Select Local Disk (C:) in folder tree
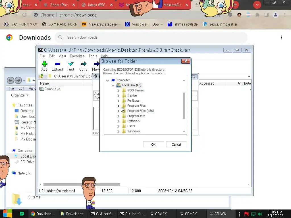This screenshot has width=291, height=218. click(x=131, y=85)
